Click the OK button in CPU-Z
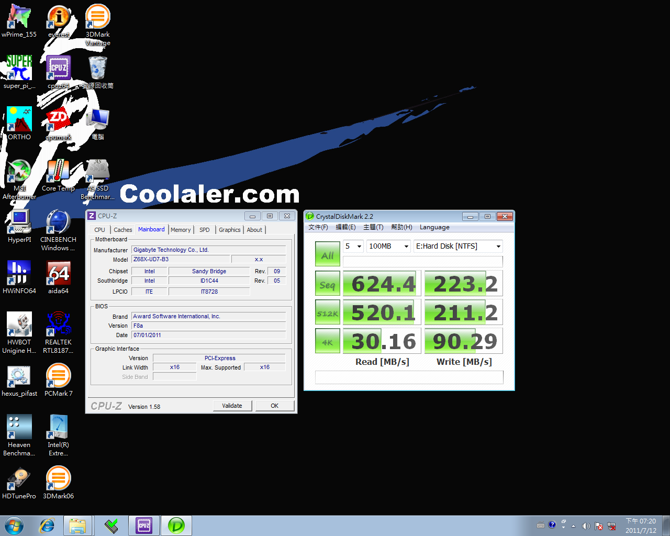The image size is (670, 536). 275,406
